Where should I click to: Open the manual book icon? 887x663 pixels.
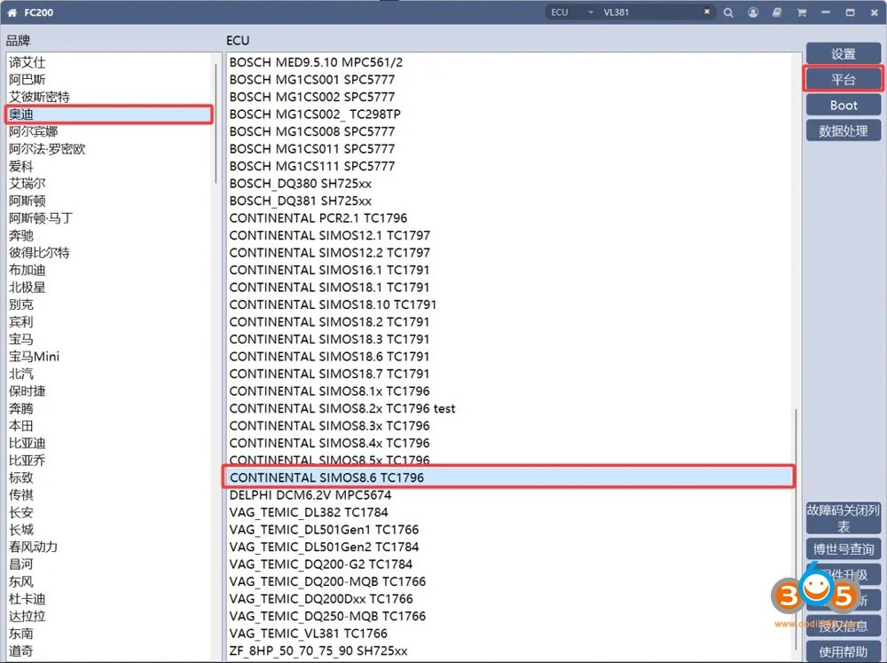tap(777, 12)
